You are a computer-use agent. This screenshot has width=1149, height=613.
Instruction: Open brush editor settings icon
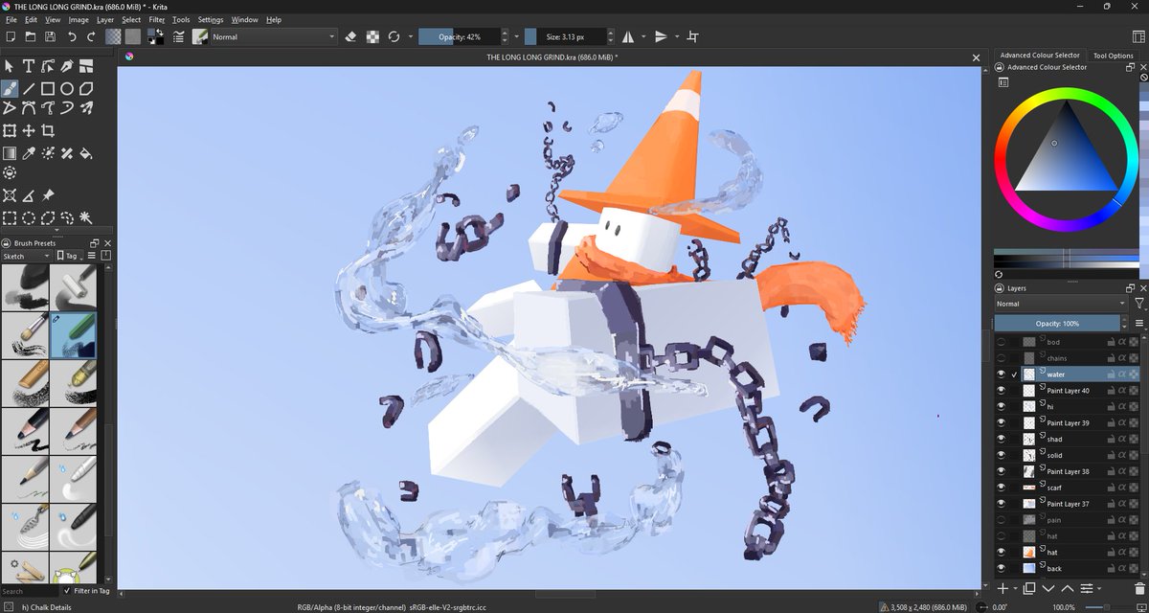pos(178,36)
